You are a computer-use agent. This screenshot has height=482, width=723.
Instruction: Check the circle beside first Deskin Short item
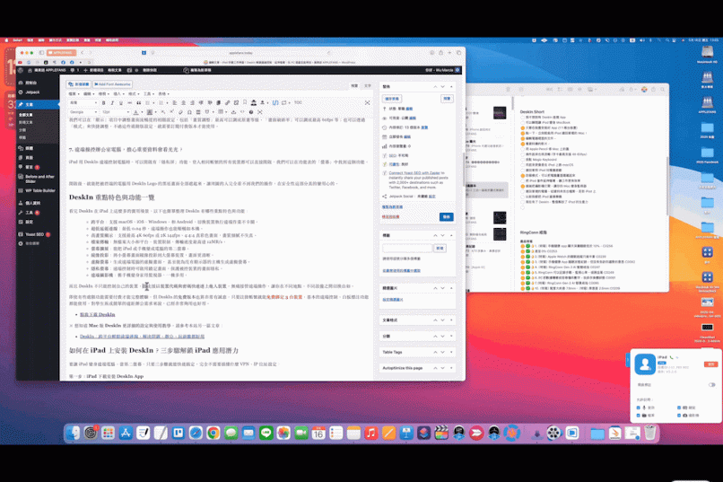tap(523, 118)
